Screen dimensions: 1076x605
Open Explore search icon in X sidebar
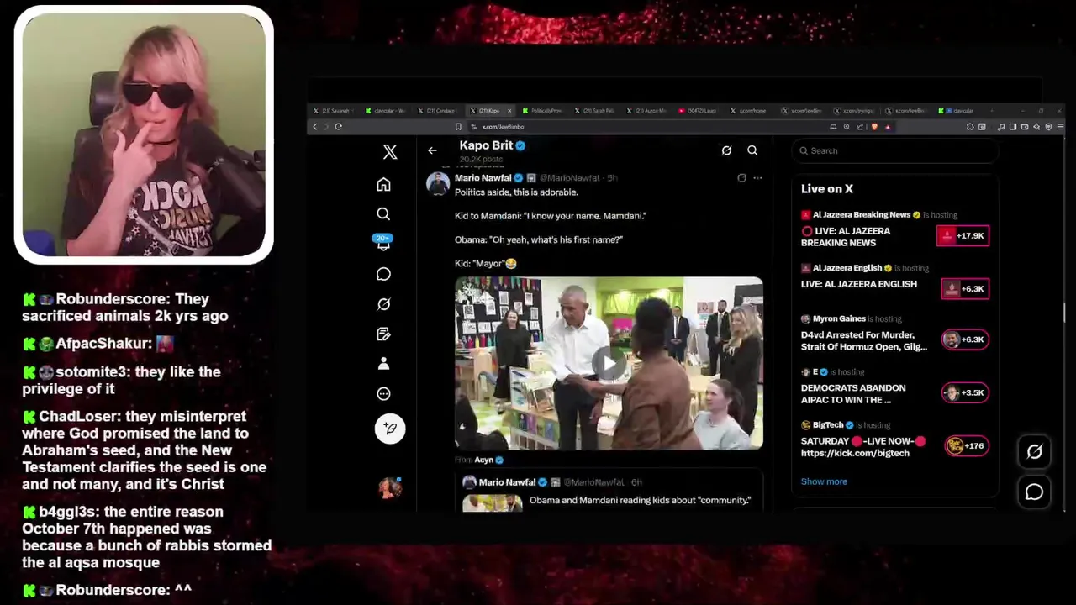(x=383, y=214)
